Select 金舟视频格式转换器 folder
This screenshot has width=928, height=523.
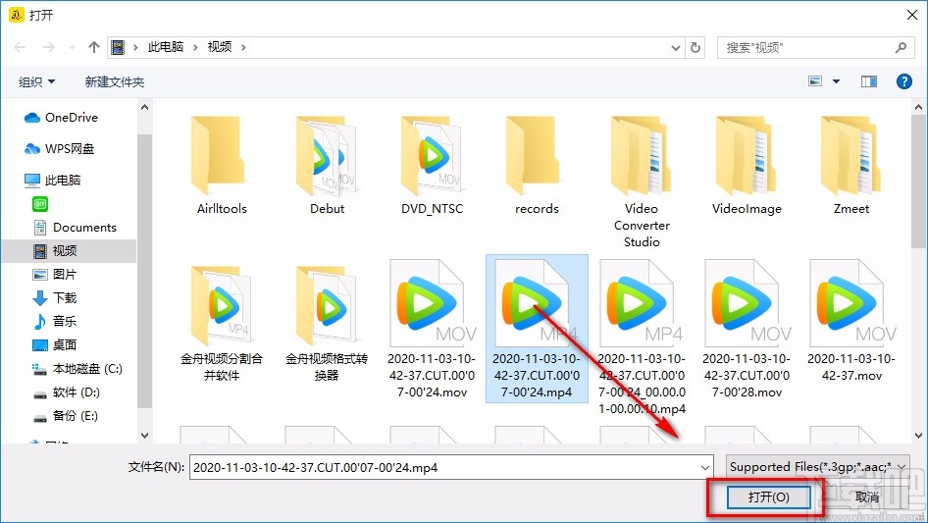point(327,323)
